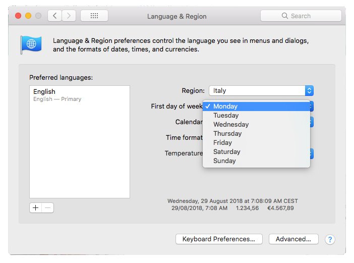The height and width of the screenshot is (263, 354).
Task: Select Friday in the open menu
Action: (222, 143)
